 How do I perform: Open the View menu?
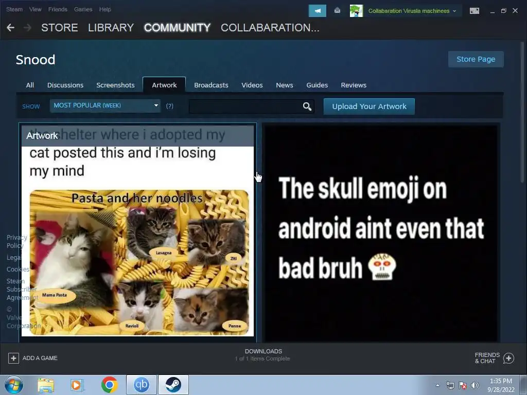pos(36,9)
